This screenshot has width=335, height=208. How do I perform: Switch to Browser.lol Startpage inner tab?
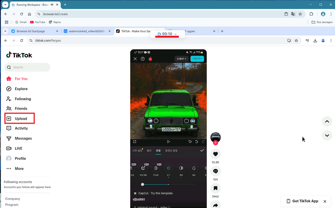click(x=31, y=31)
